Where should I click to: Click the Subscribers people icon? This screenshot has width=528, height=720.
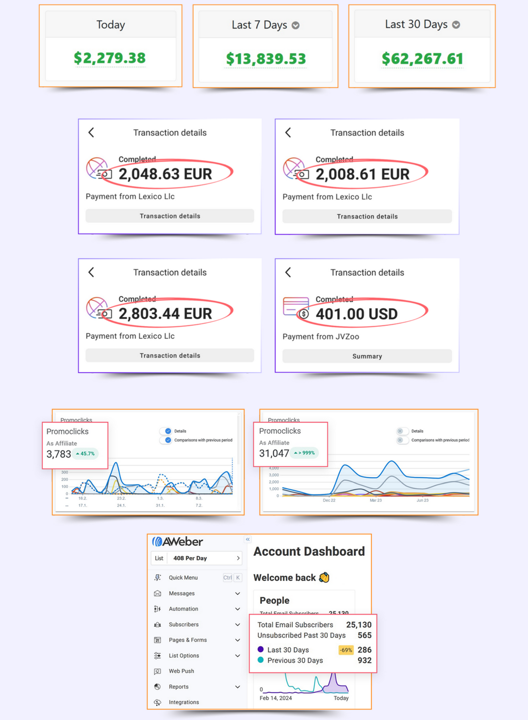[x=158, y=624]
